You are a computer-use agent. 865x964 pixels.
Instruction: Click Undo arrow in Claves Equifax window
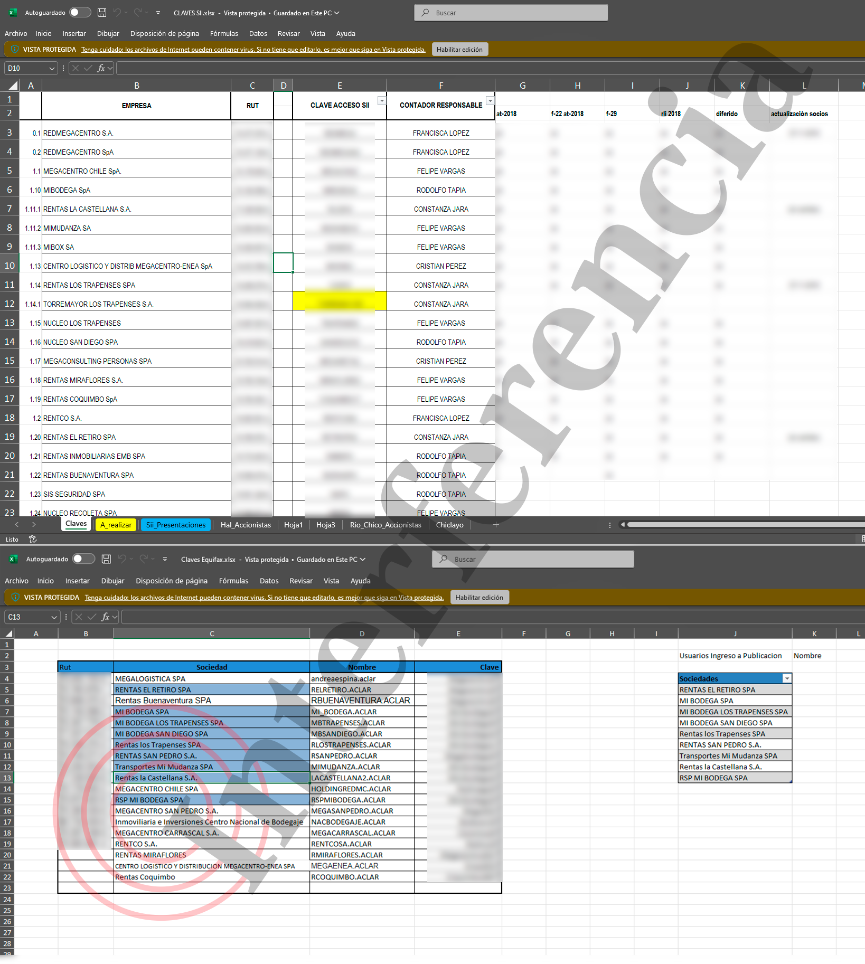tap(122, 559)
